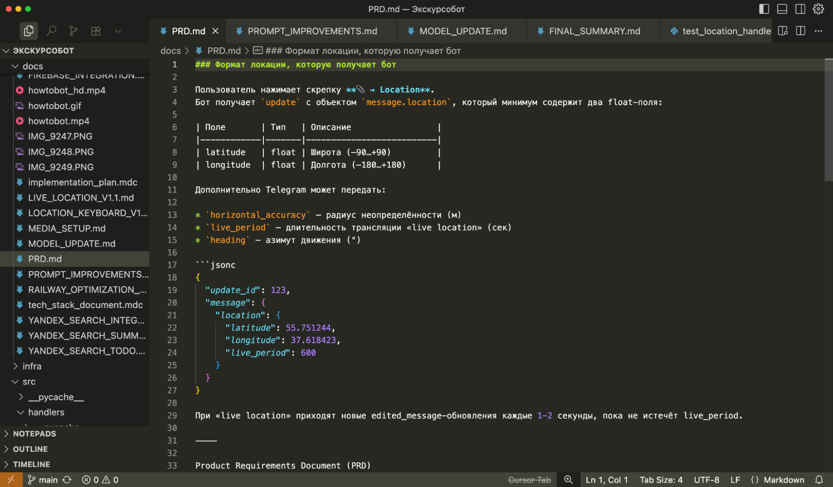Change the Markdown language mode
Viewport: 833px width, 487px height.
point(784,480)
